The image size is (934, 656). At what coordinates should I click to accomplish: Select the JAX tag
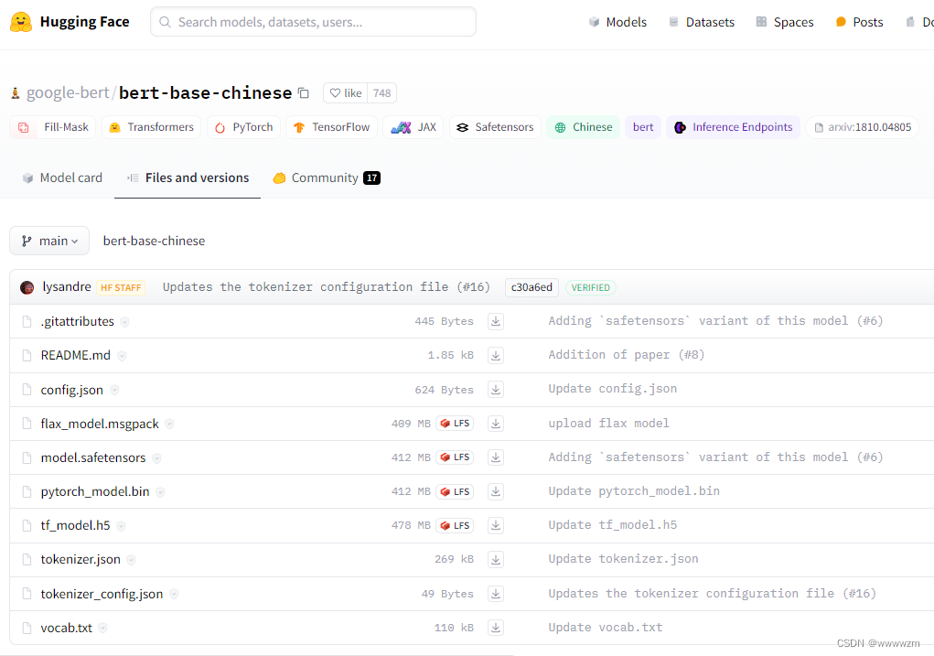(x=413, y=127)
